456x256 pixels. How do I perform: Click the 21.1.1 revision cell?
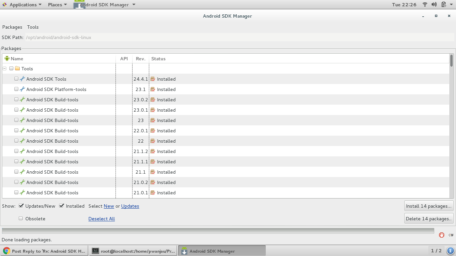pos(141,162)
